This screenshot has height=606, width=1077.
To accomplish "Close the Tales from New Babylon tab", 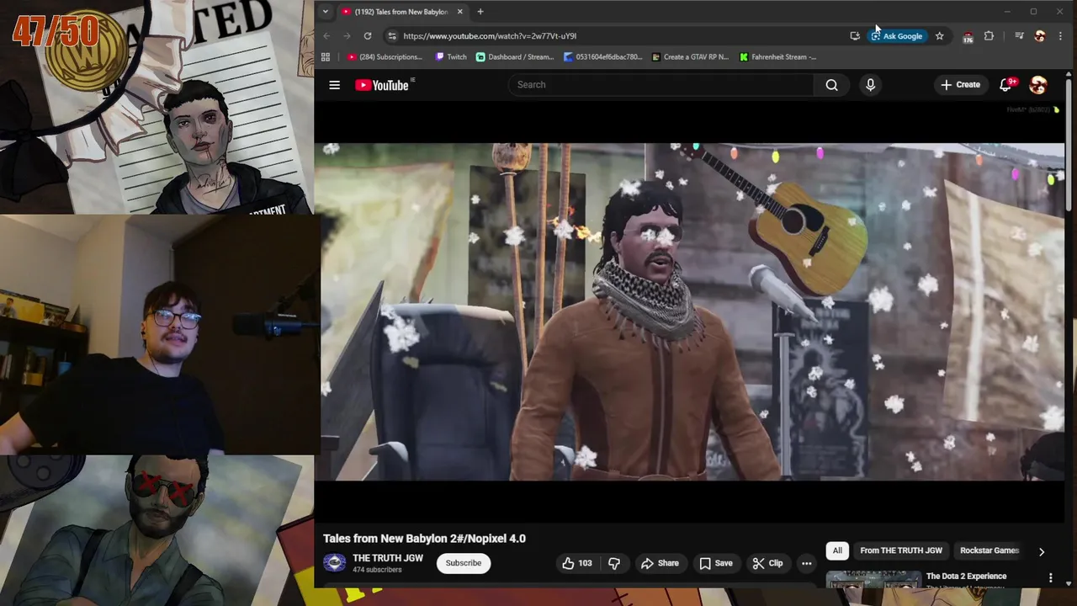I will click(x=459, y=12).
